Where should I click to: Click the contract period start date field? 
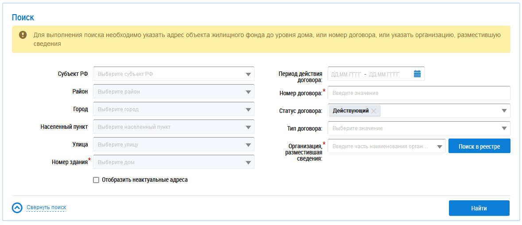click(x=346, y=74)
